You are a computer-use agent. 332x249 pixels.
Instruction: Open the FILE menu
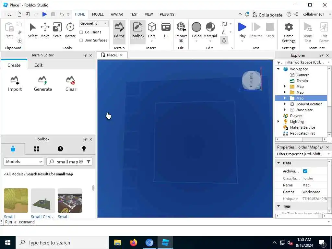tap(8, 14)
